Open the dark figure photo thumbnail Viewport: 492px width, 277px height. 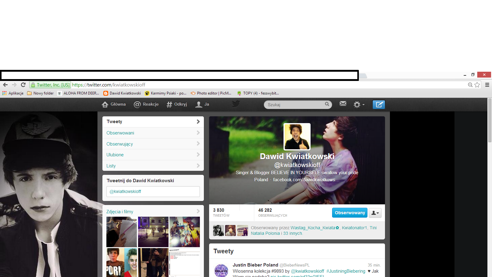point(153,263)
